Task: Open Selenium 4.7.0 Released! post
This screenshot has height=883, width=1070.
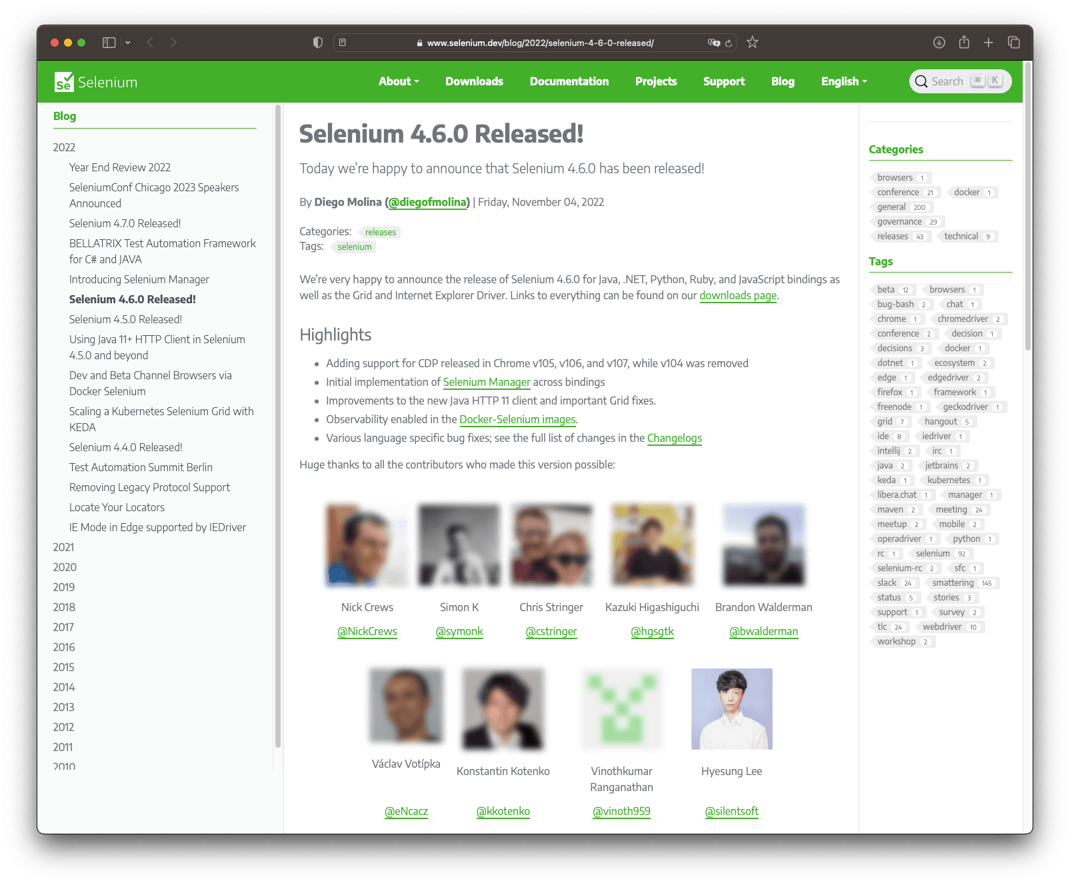Action: [x=125, y=223]
